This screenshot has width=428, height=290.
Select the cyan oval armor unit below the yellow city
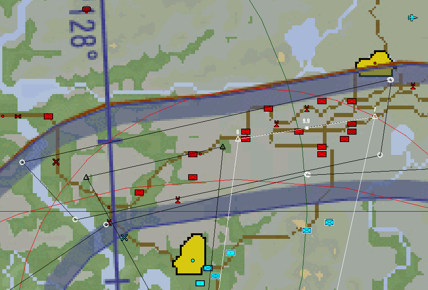tap(215, 276)
